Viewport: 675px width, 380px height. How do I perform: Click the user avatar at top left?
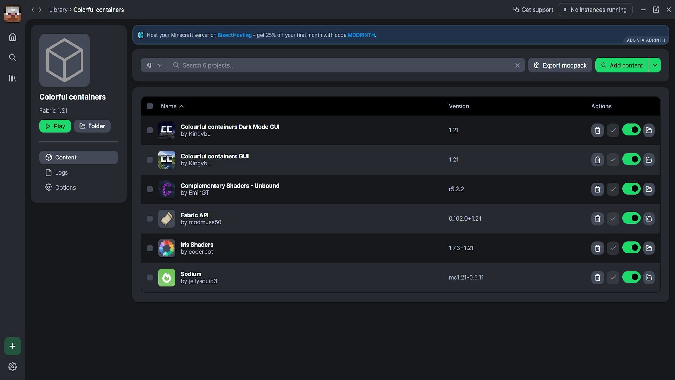(x=13, y=13)
